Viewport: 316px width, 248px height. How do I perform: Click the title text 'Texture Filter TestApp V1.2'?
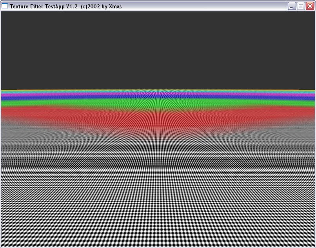(x=44, y=6)
